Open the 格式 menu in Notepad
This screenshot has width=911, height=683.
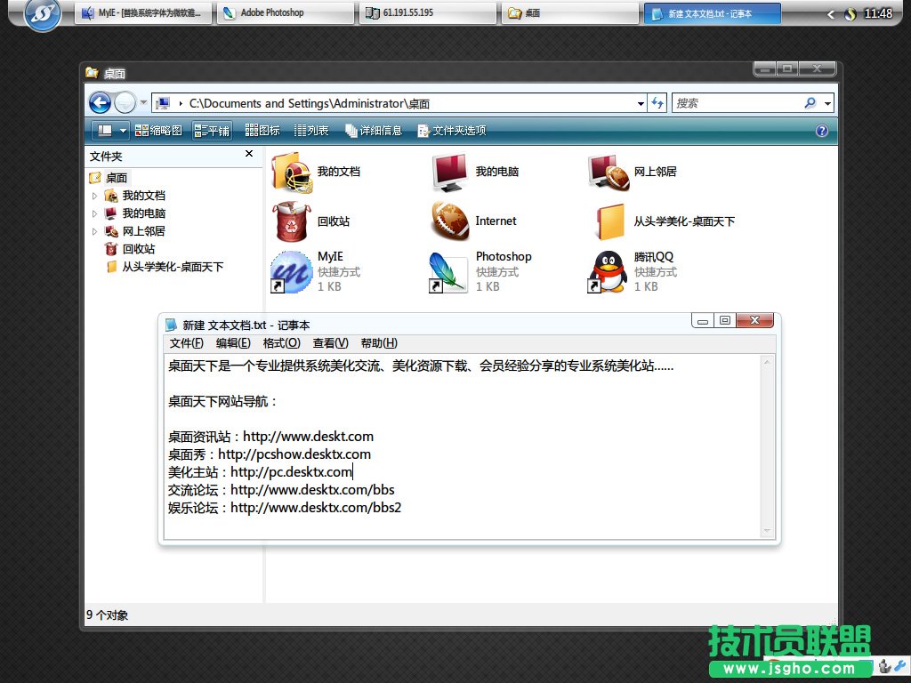(282, 342)
